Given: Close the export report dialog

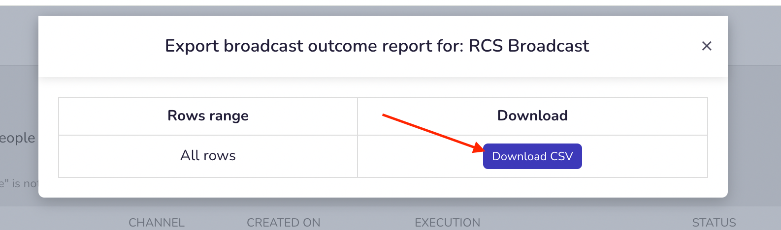Looking at the screenshot, I should click(707, 46).
